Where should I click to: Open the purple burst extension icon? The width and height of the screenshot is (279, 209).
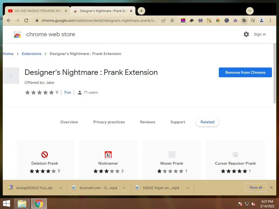[x=235, y=21]
